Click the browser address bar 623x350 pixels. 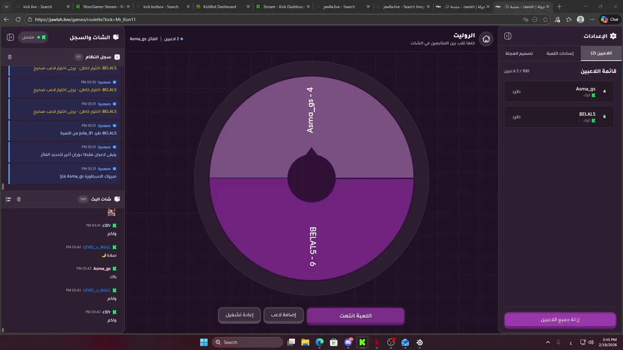coord(273,19)
